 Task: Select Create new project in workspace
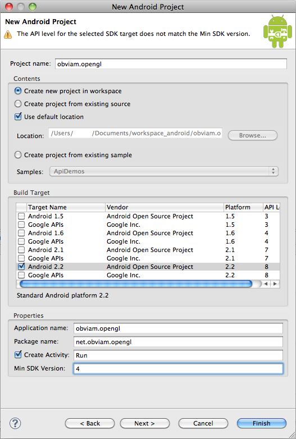coord(18,91)
